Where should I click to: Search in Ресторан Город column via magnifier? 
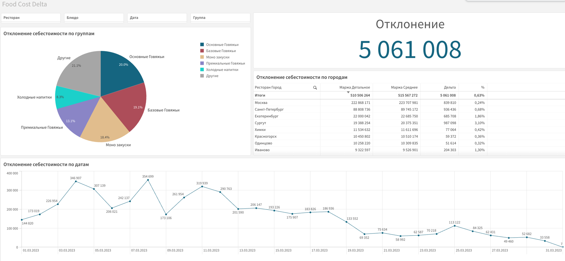[x=315, y=88]
